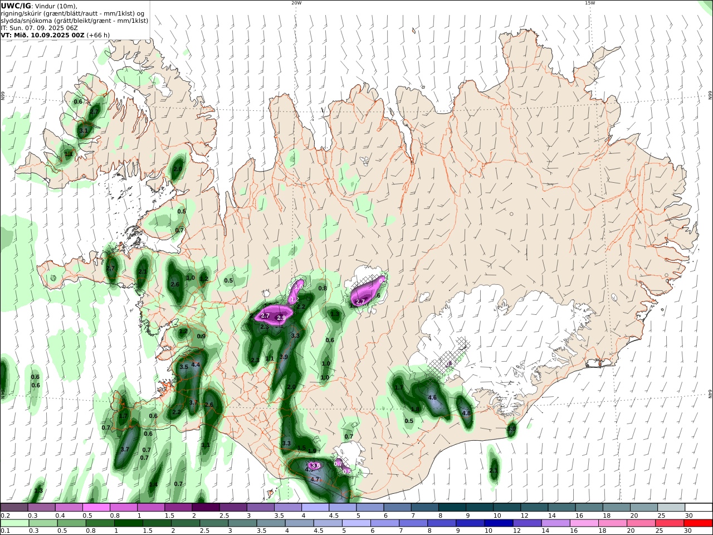Select the 'VT: Mið. 10.09.2025 00Z' valid time
This screenshot has width=713, height=535.
(x=42, y=35)
